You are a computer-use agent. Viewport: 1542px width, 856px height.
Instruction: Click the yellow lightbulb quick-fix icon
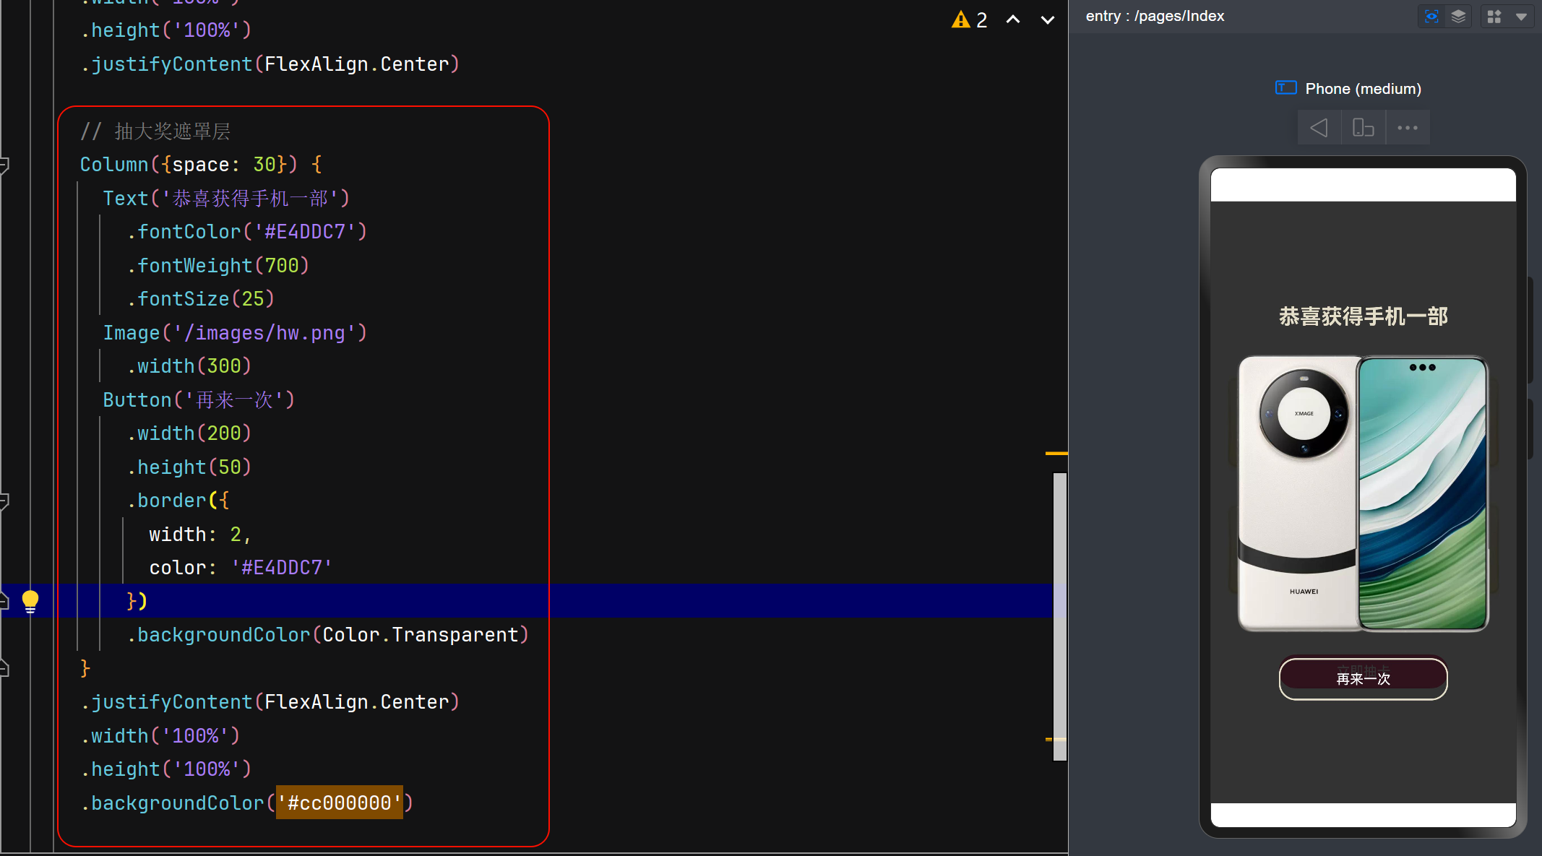coord(30,600)
